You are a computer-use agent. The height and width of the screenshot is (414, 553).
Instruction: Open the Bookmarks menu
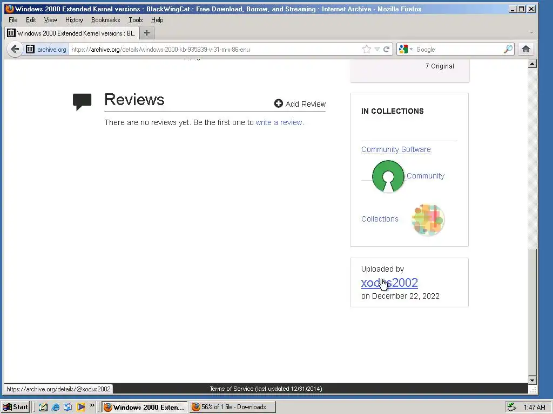click(x=105, y=20)
